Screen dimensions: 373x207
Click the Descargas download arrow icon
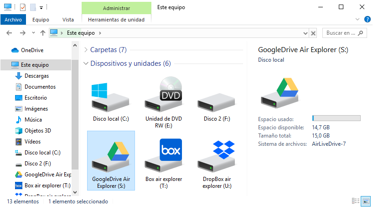point(19,76)
